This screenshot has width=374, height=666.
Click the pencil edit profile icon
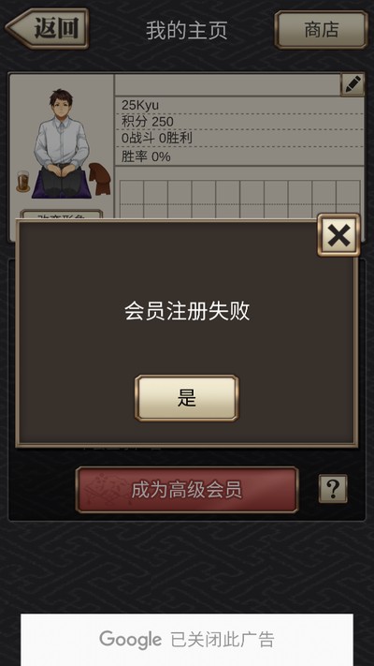point(352,84)
